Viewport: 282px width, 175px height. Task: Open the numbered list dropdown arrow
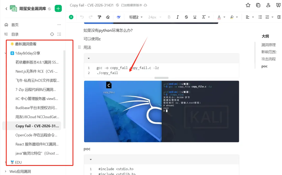(x=272, y=17)
